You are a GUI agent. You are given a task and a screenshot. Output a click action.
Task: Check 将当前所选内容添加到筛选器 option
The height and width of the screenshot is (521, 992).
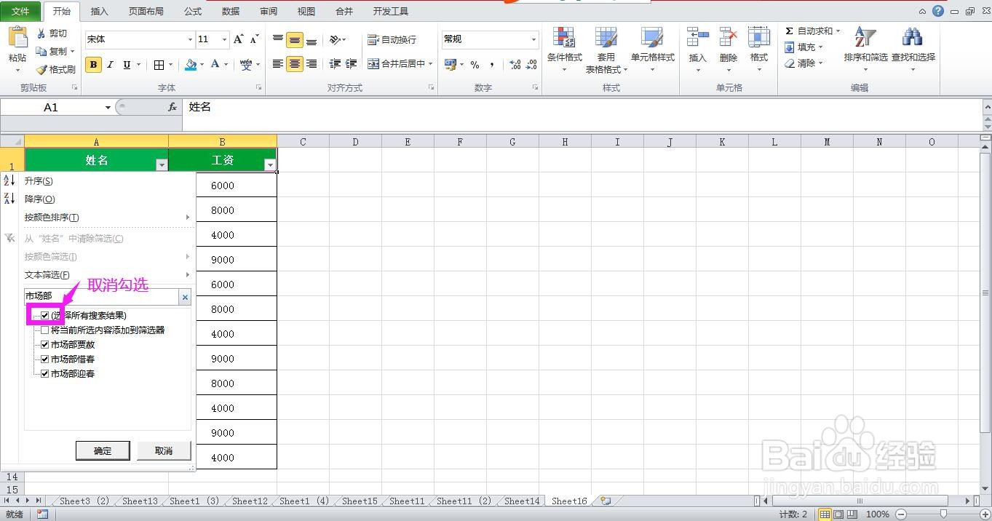click(45, 330)
